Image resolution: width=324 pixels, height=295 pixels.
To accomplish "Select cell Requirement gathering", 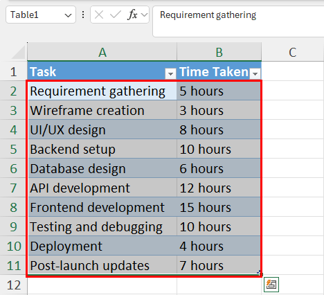I will (x=102, y=91).
